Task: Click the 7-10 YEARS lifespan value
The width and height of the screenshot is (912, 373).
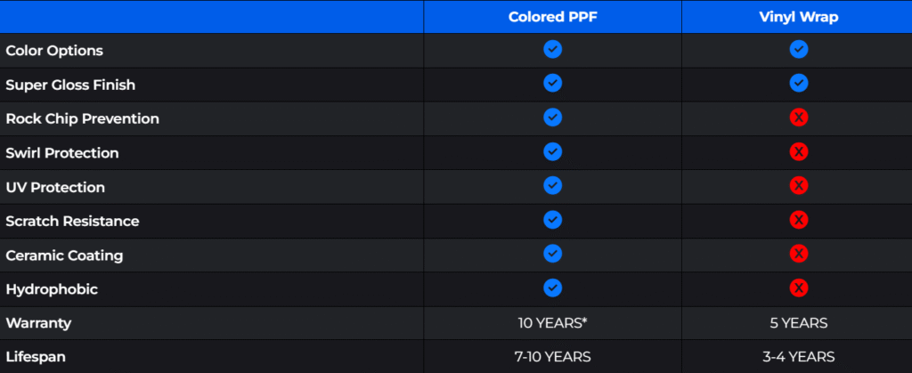Action: point(552,356)
